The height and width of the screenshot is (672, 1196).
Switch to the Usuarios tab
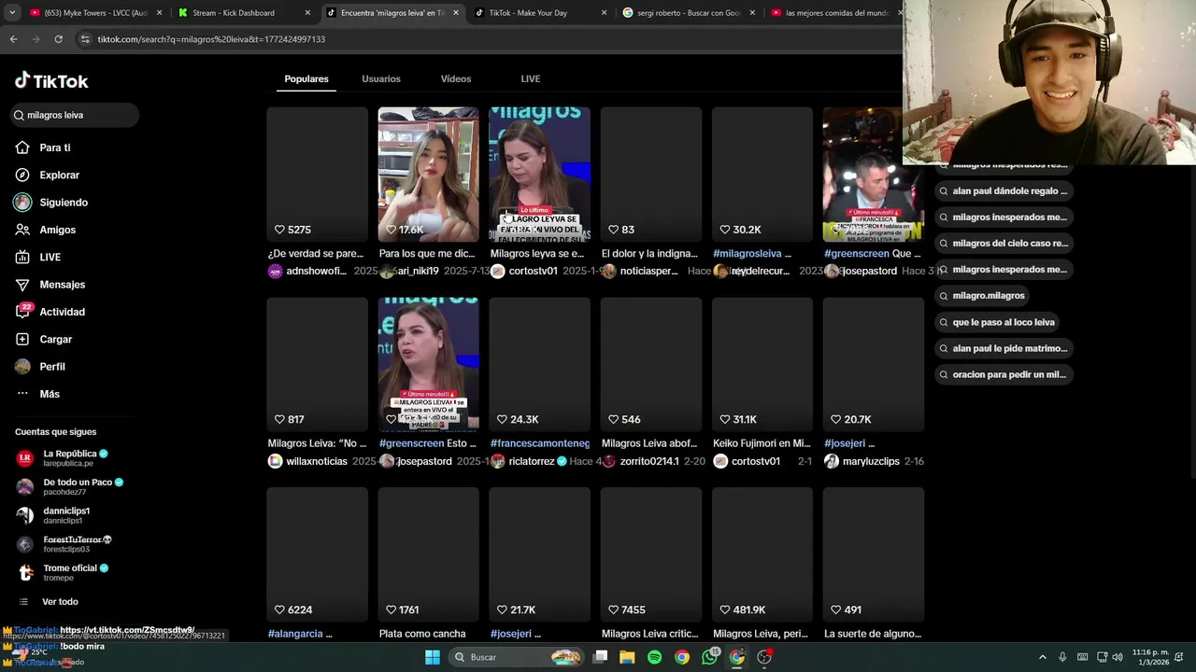coord(381,78)
